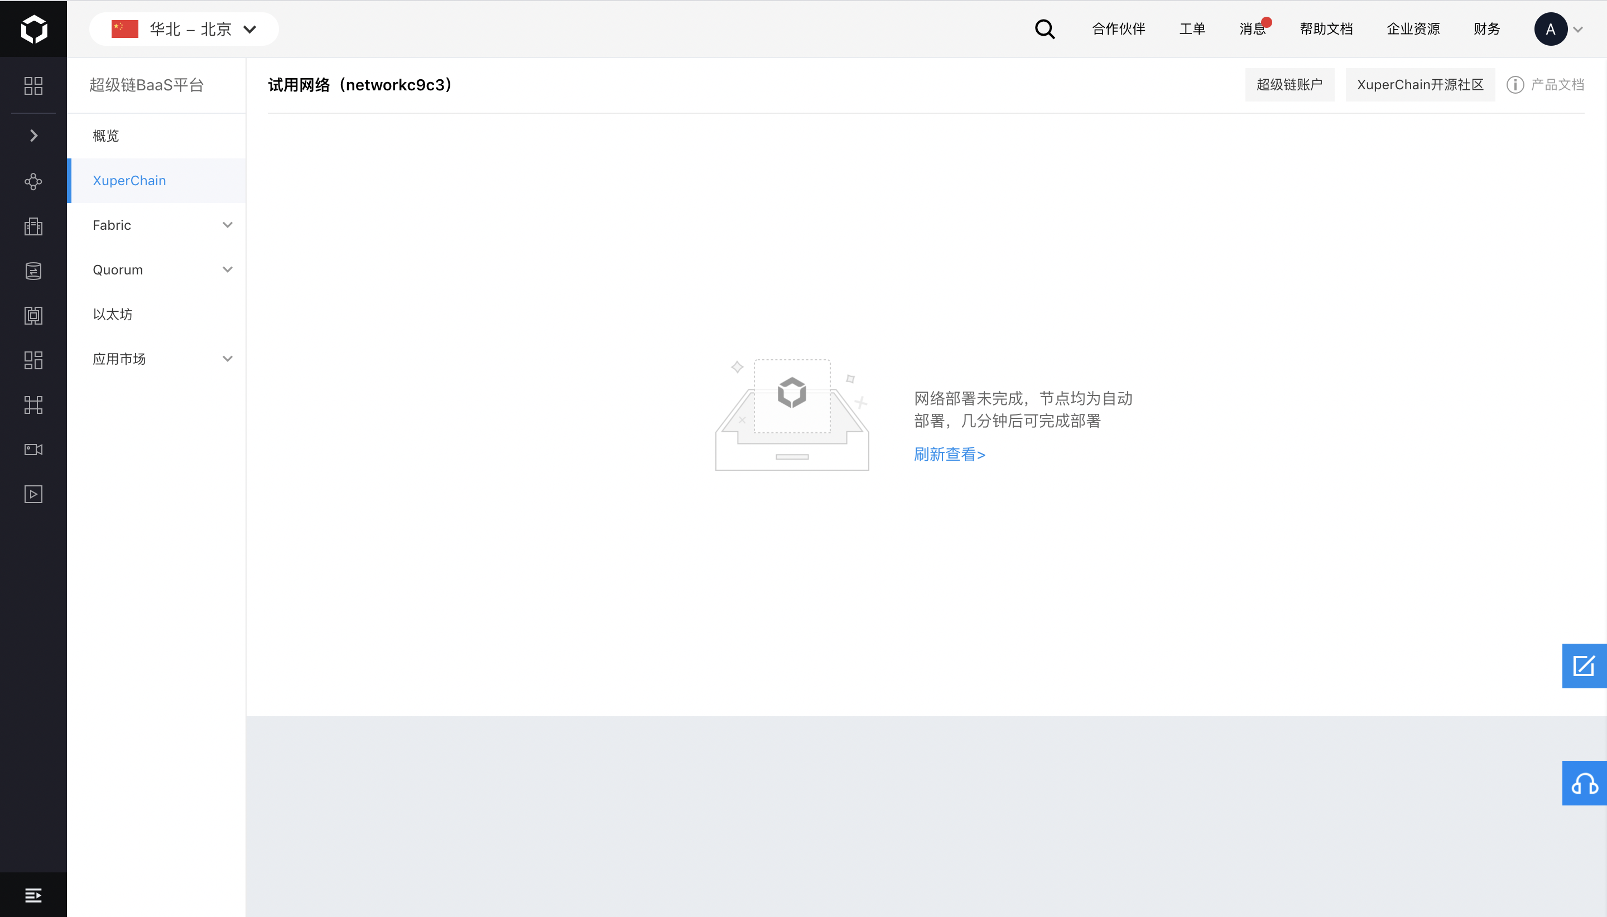Expand the account dropdown arrow
1607x917 pixels.
pyautogui.click(x=1578, y=30)
